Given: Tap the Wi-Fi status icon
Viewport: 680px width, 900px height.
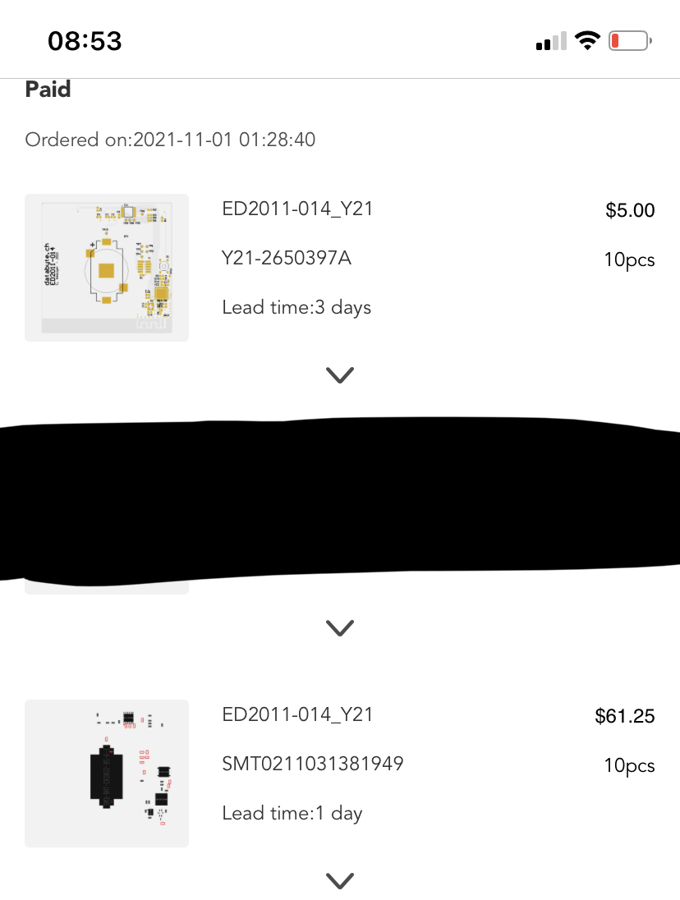Looking at the screenshot, I should pyautogui.click(x=587, y=41).
